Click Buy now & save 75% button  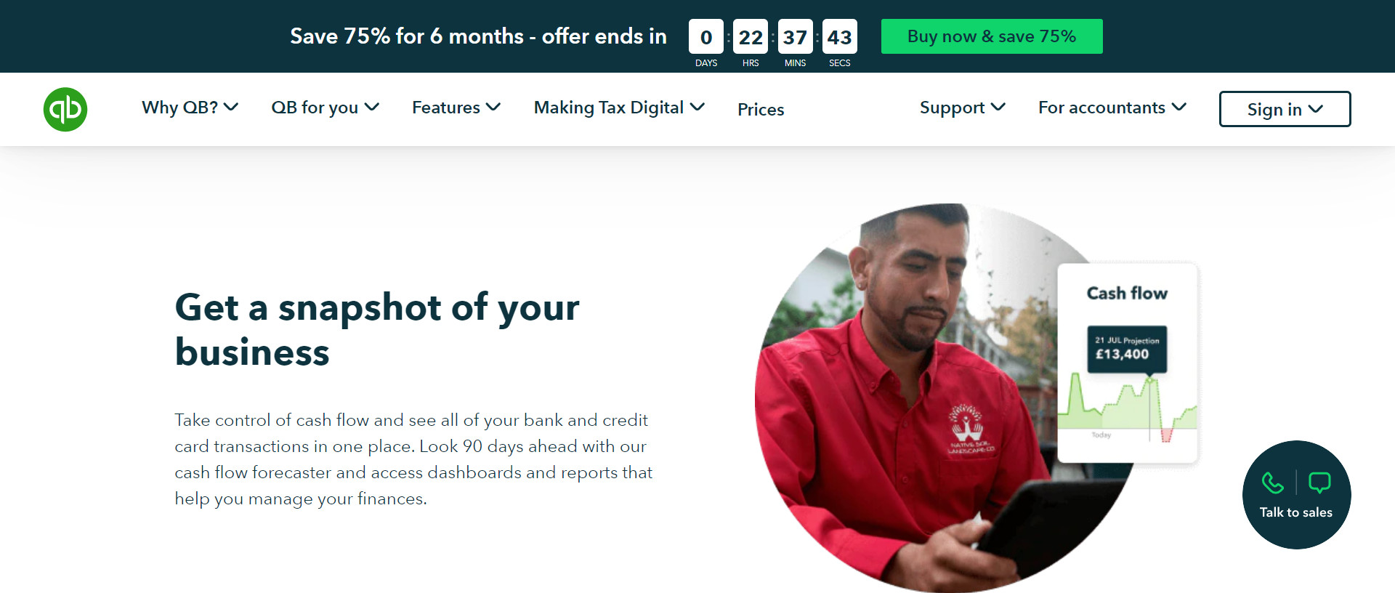[x=992, y=36]
